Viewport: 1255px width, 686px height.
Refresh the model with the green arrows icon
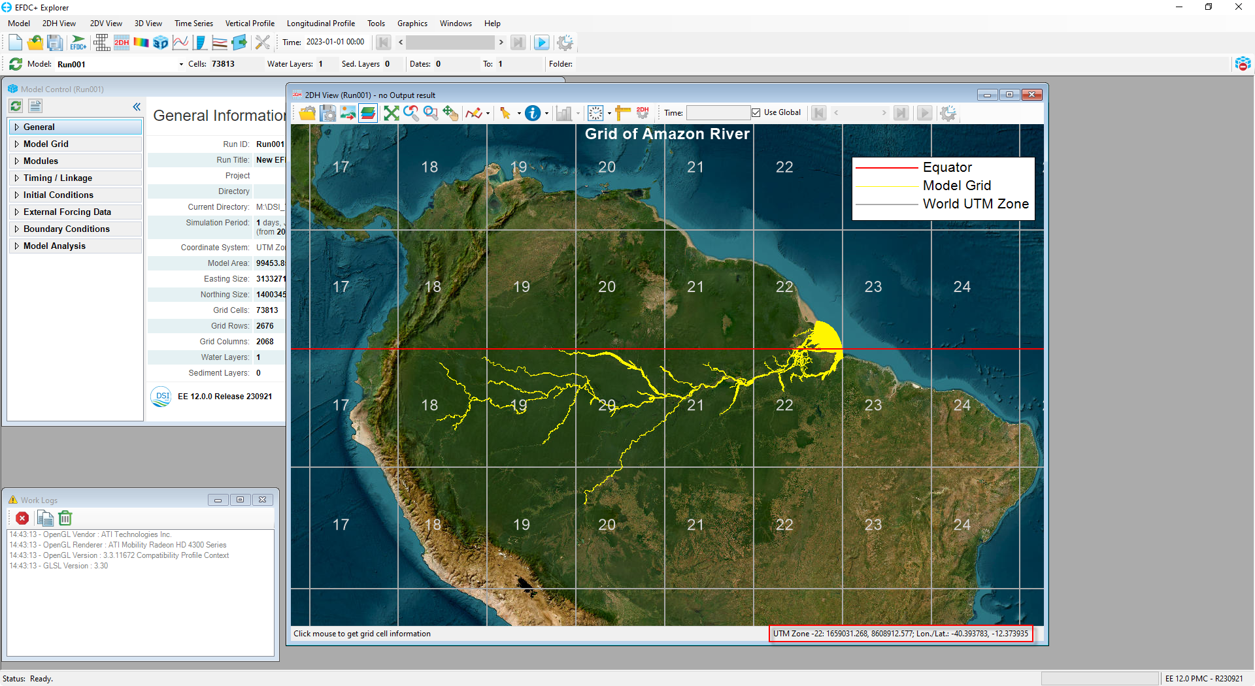(15, 64)
